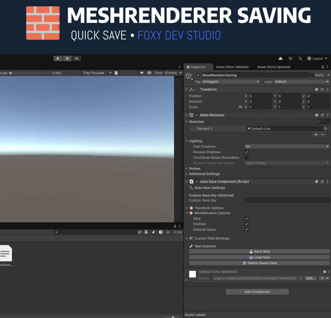Screen dimensions: 331x318
Task: Click the Save Now button
Action: (x=259, y=252)
